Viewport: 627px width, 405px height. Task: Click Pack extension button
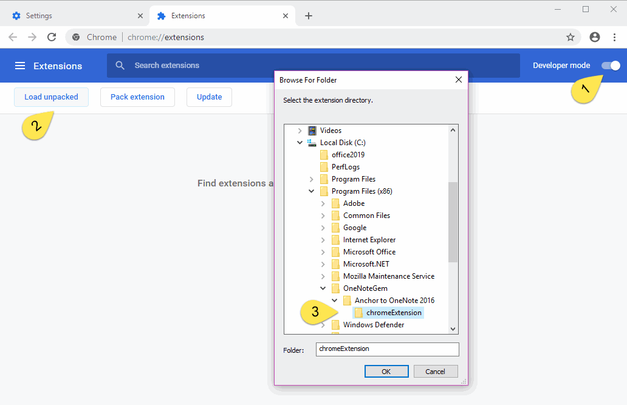point(137,97)
